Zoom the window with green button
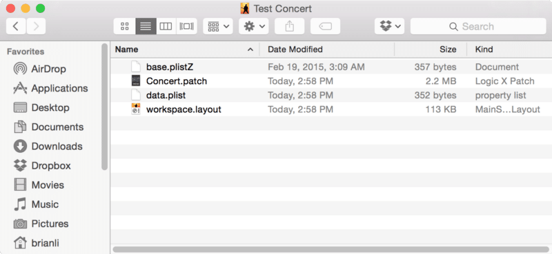This screenshot has height=254, width=552. click(41, 8)
